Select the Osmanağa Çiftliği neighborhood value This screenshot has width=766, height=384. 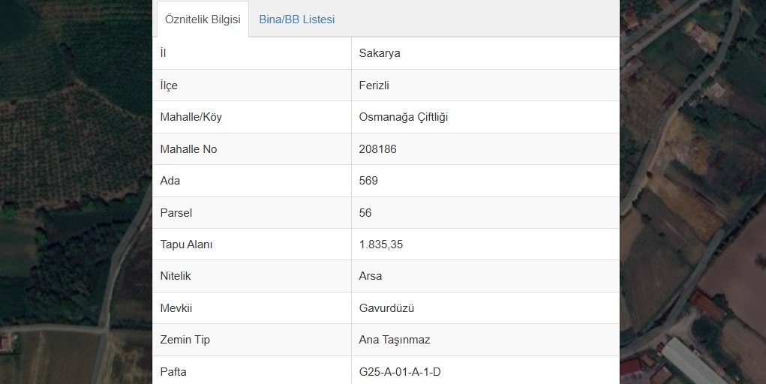404,117
